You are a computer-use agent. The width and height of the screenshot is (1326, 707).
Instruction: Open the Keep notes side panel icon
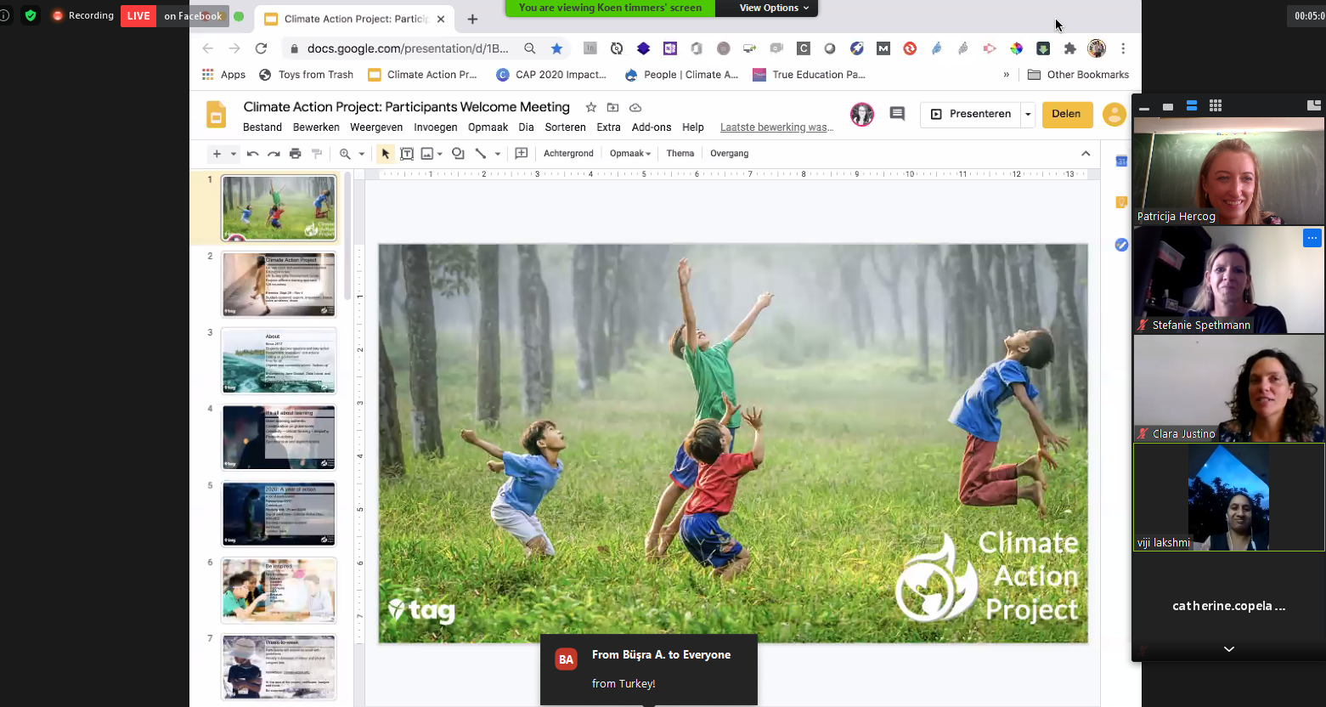pos(1121,202)
